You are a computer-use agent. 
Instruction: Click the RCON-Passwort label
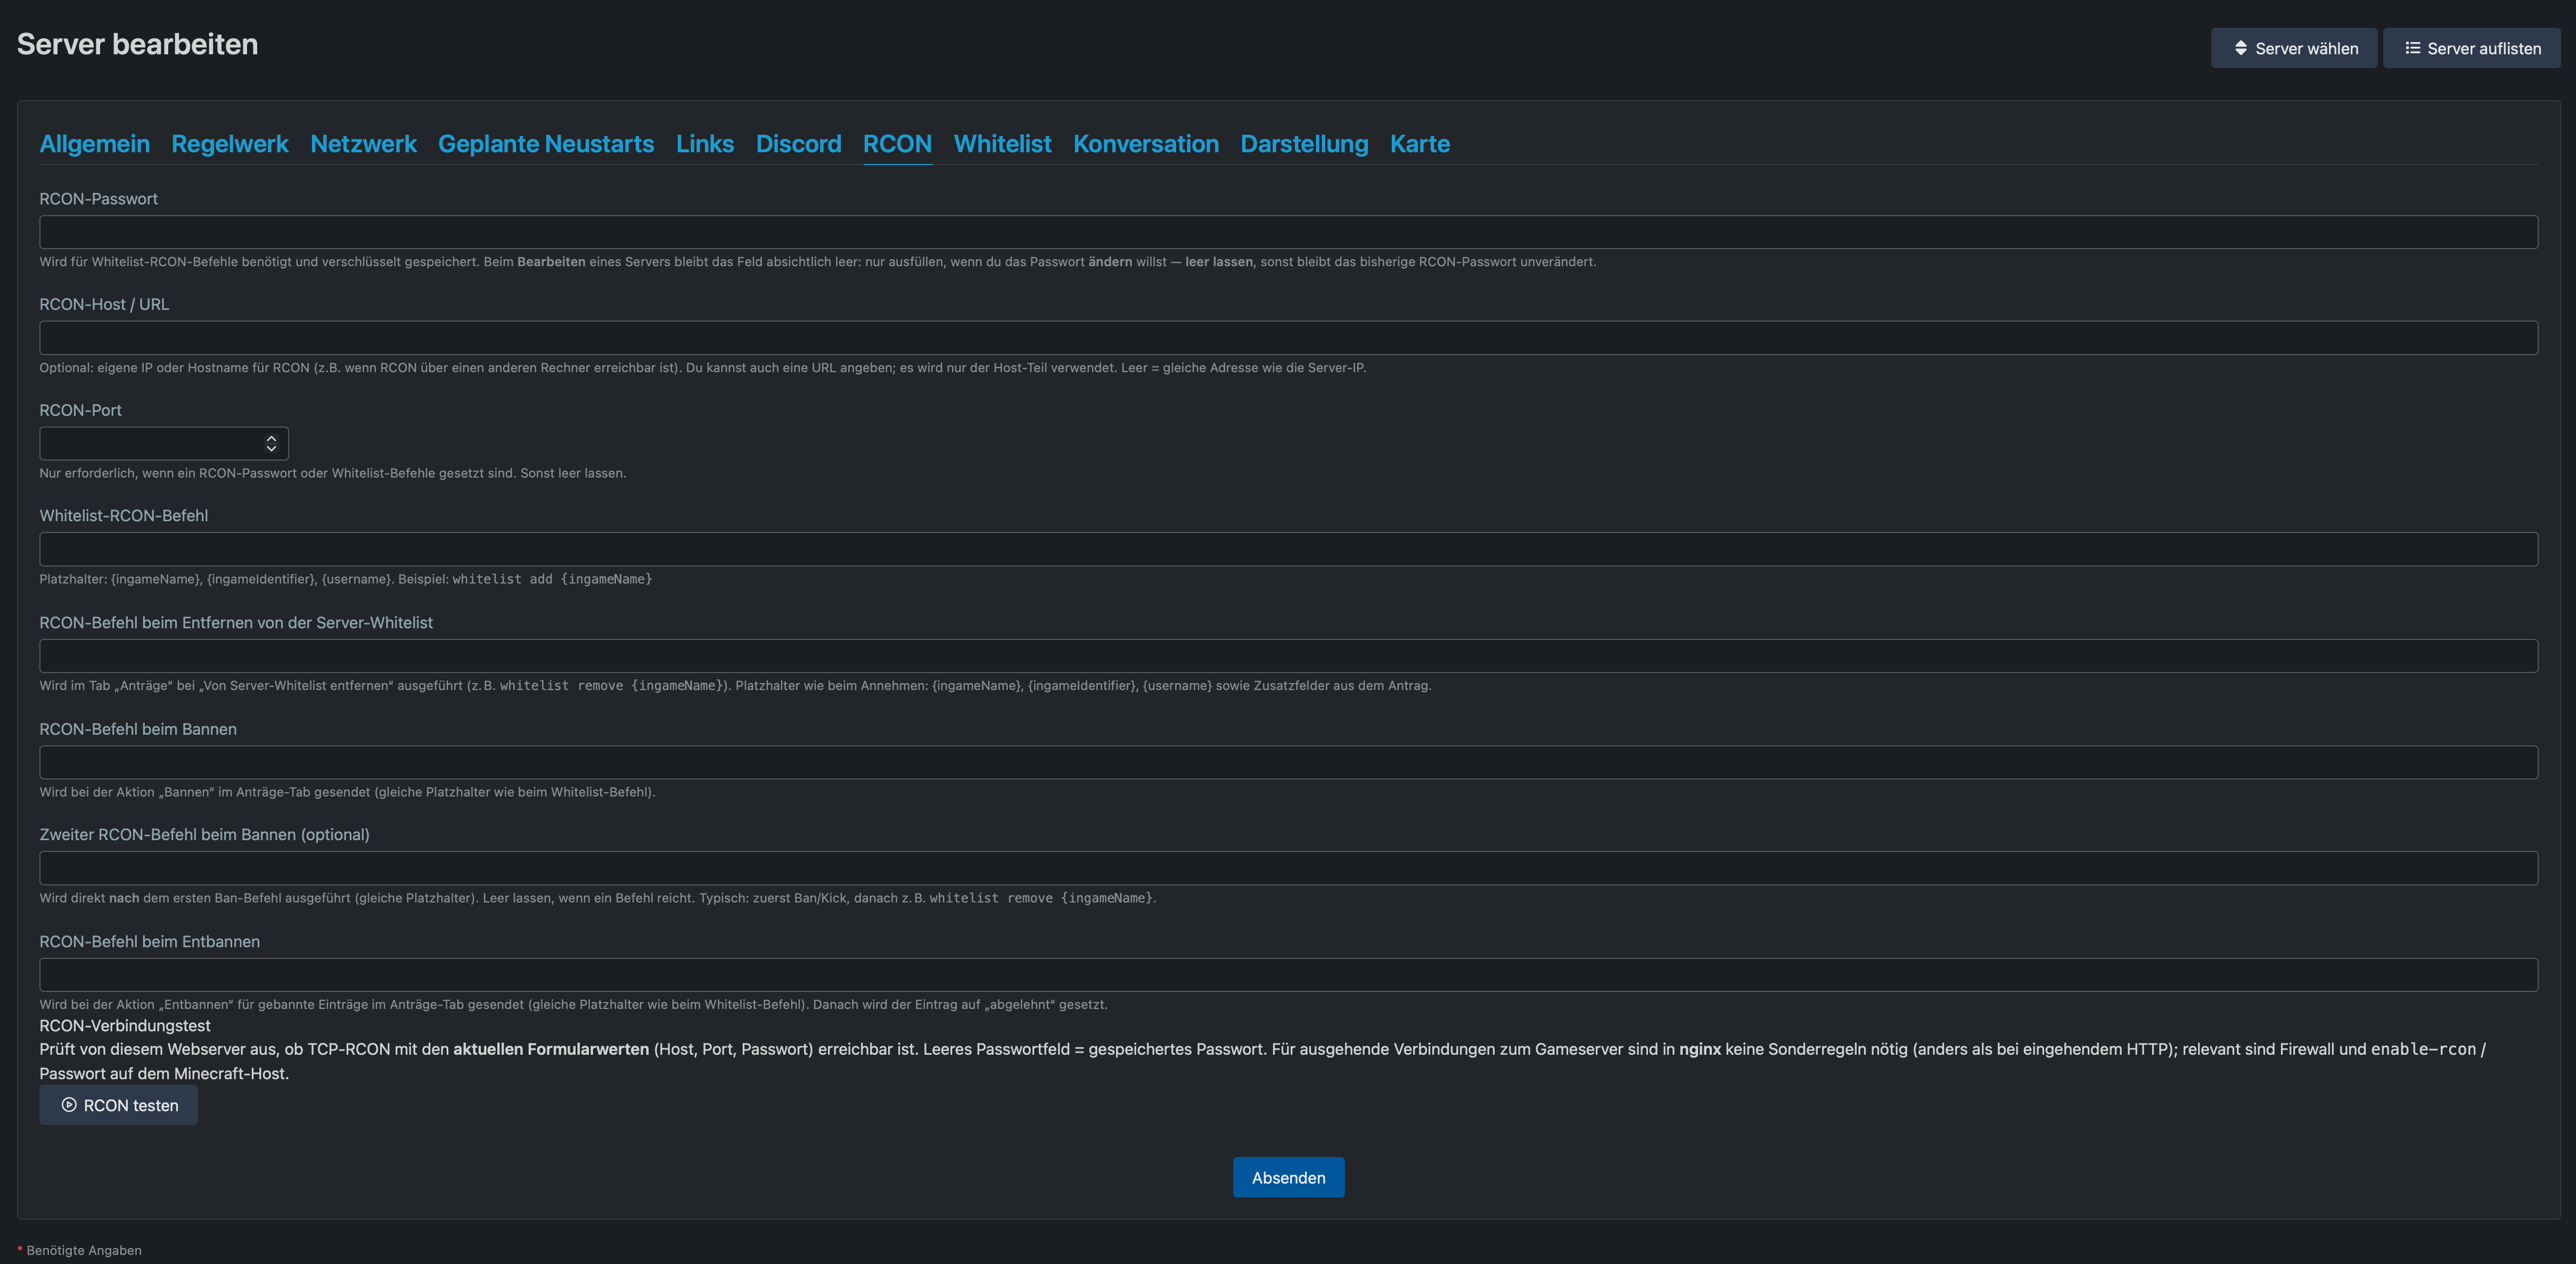point(98,199)
